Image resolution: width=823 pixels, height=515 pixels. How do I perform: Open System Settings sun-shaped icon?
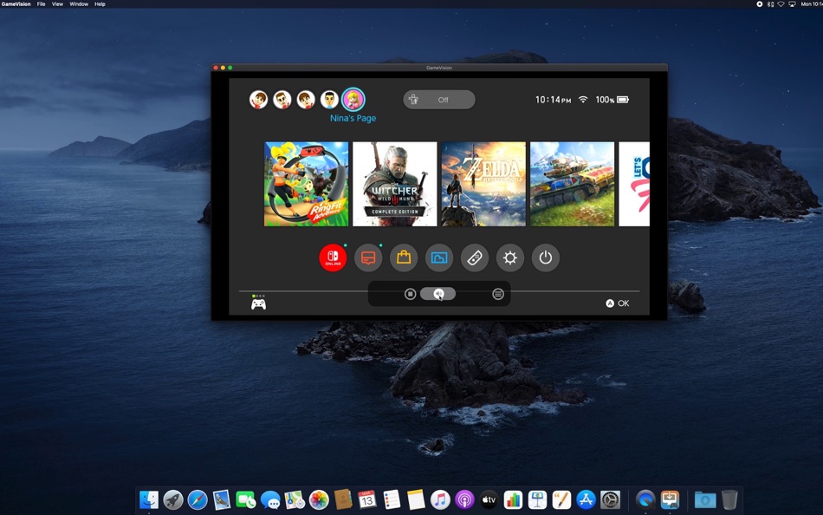509,257
